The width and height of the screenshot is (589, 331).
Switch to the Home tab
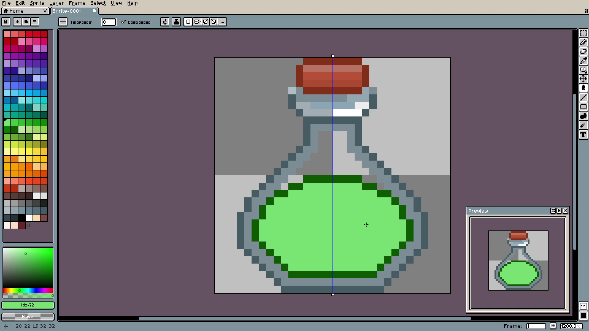[x=17, y=11]
